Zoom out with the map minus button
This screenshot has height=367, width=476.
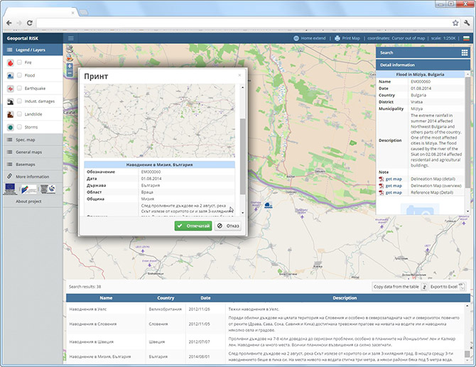coord(70,73)
